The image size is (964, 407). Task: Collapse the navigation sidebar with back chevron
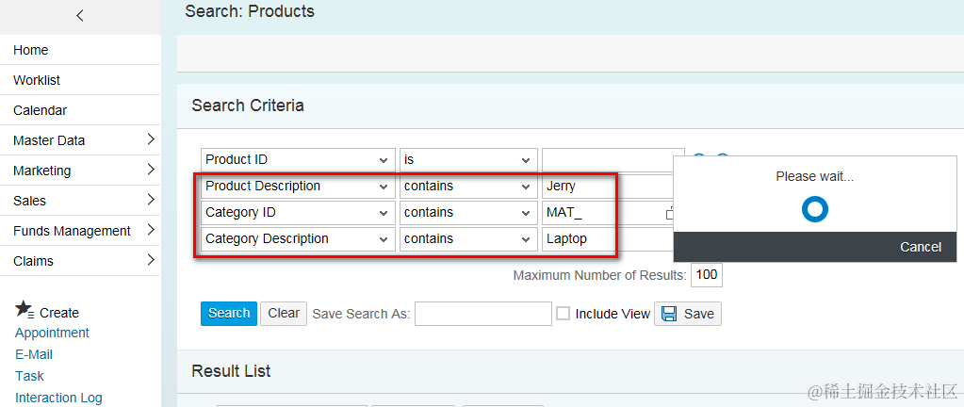pos(80,15)
